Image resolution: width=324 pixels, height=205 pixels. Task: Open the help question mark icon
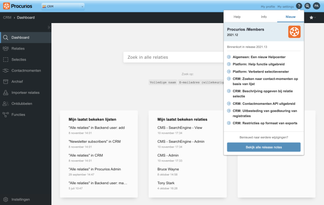pos(299,6)
